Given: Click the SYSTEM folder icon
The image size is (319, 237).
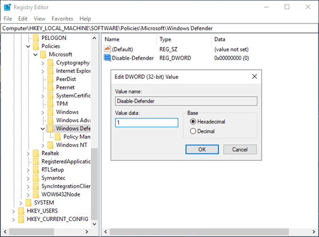Looking at the screenshot, I should pos(29,202).
